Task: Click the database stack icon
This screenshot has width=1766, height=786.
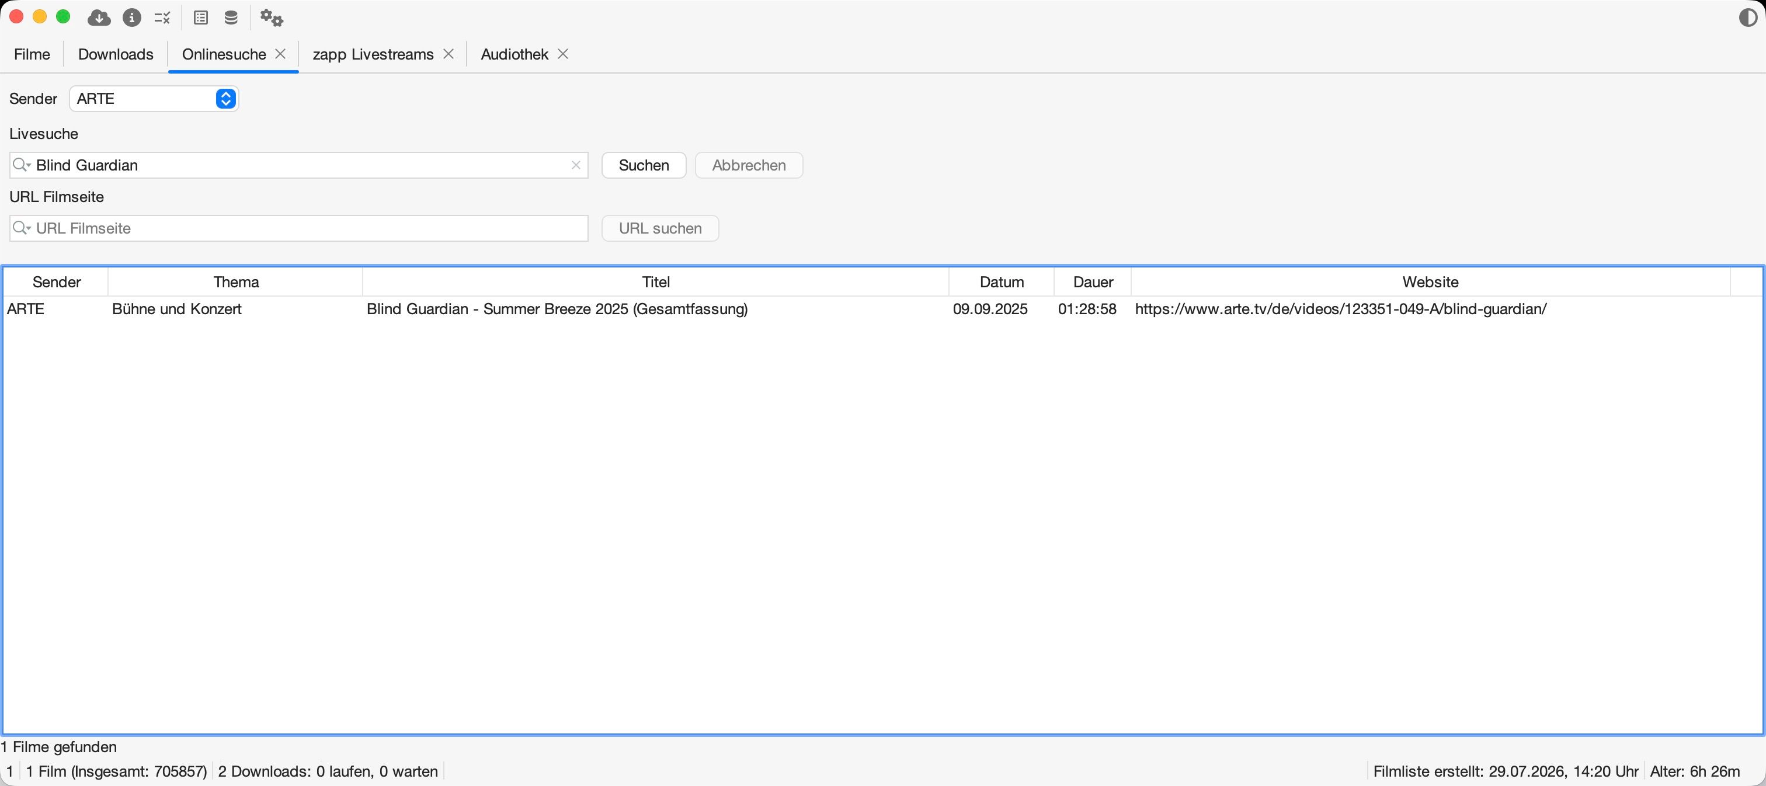Action: click(x=231, y=18)
